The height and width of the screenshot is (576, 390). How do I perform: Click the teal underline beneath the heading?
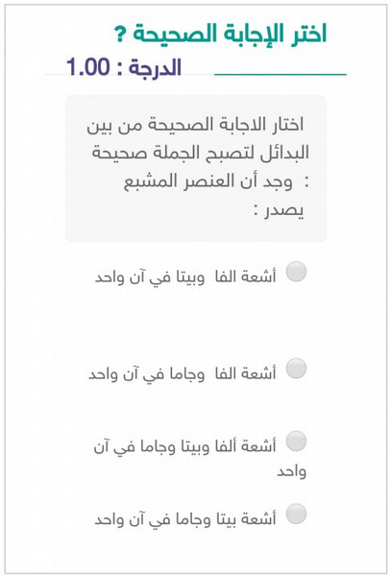point(280,75)
